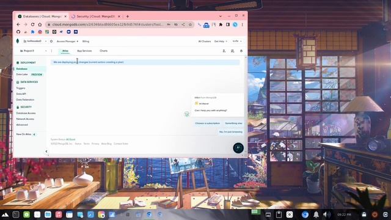This screenshot has width=391, height=220.
Task: Expand the Get Help dropdown
Action: point(221,42)
